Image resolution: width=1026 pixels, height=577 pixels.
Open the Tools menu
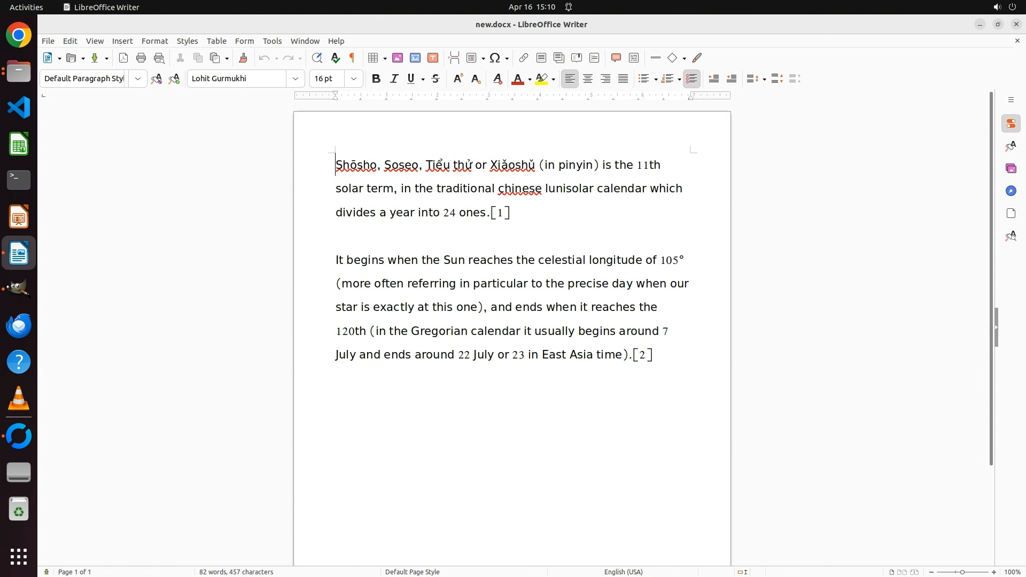click(272, 41)
